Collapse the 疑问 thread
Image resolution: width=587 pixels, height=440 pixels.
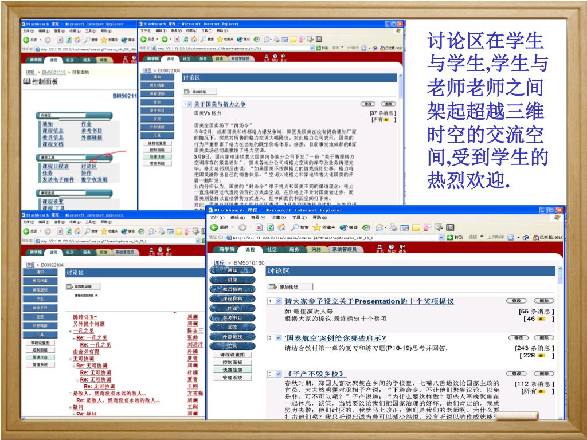point(70,407)
